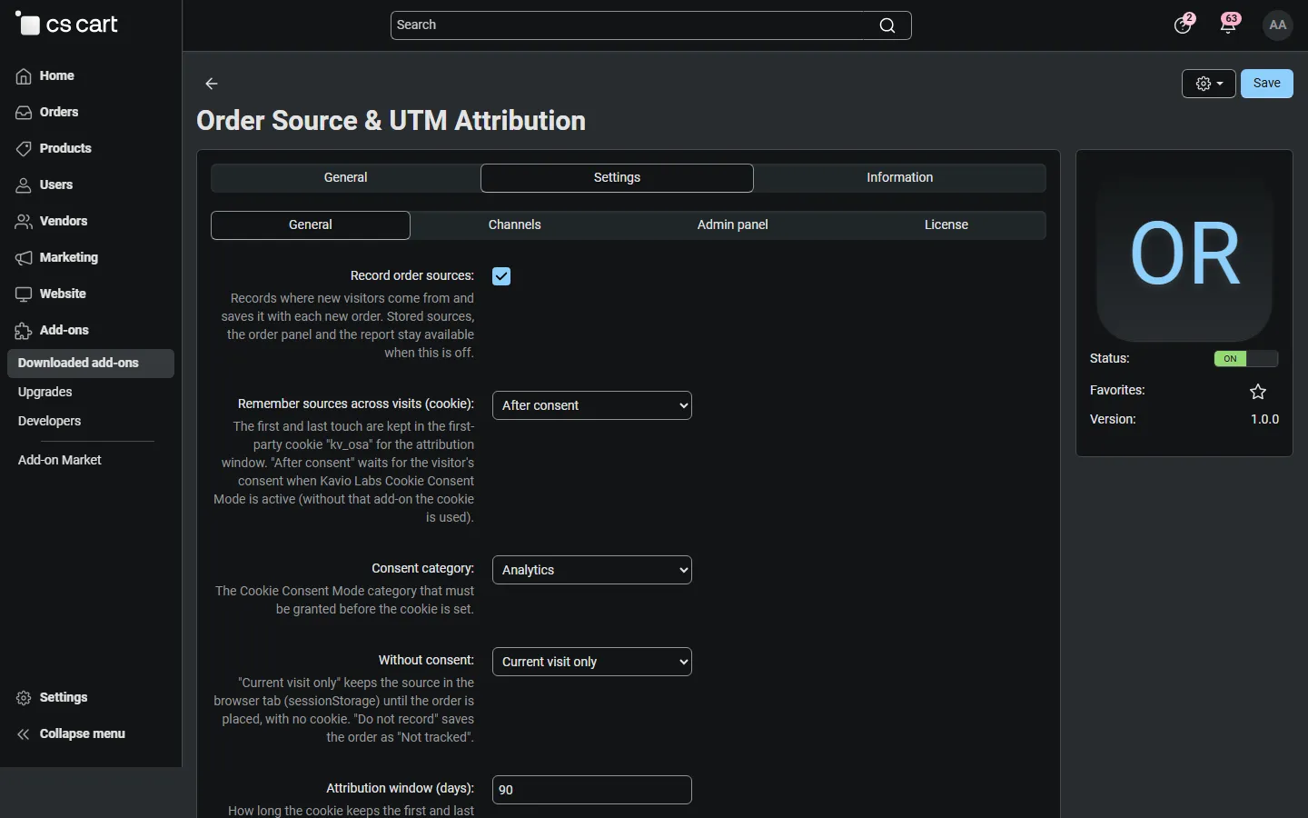Open the badge icon showing 2
Screen dimensions: 1308x818
pos(1184,25)
